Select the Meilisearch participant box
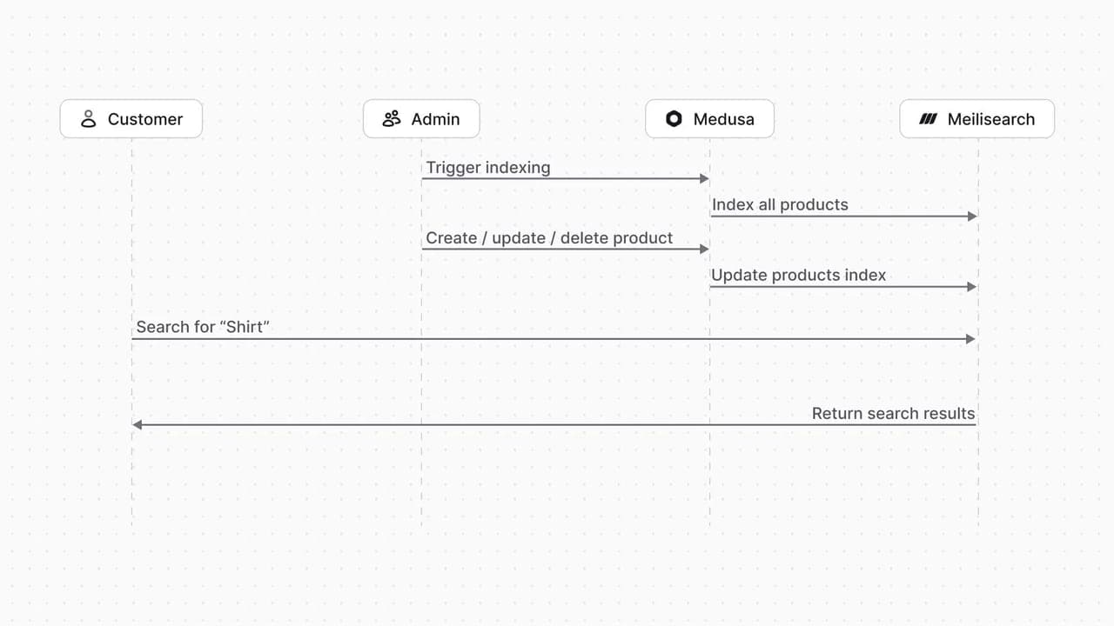1114x626 pixels. pos(977,119)
